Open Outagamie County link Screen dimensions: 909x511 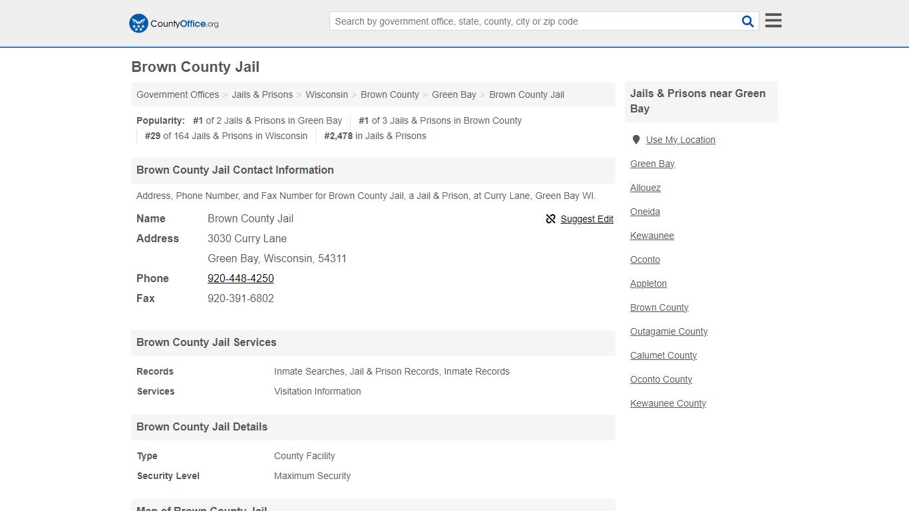coord(669,331)
